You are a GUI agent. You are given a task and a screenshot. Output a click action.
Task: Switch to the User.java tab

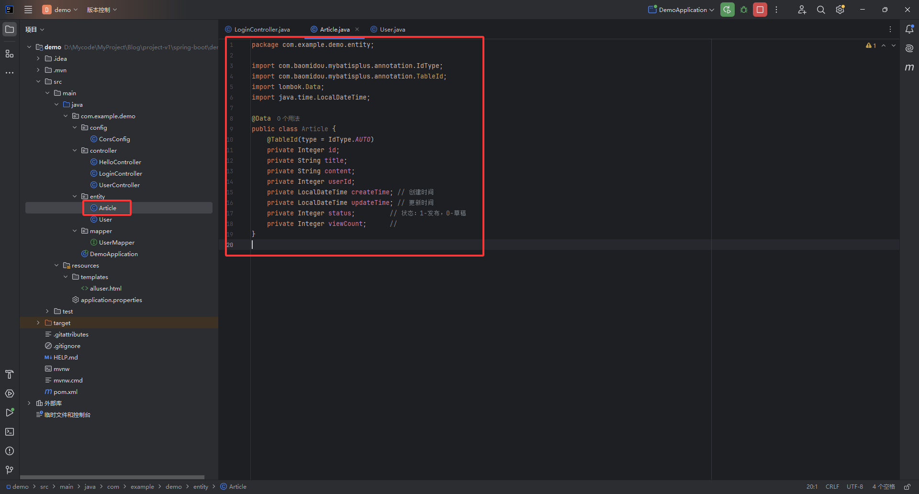coord(392,29)
